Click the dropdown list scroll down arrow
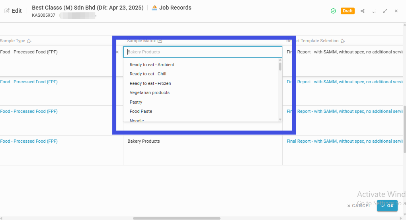This screenshot has height=220, width=406. [x=280, y=120]
